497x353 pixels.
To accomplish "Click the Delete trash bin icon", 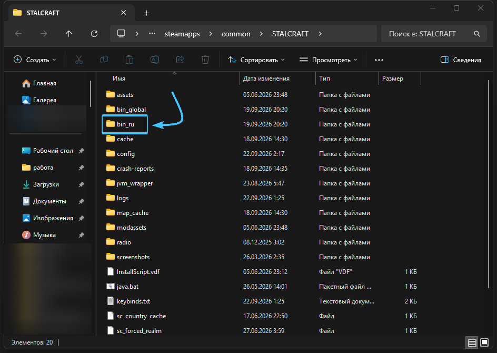I will point(205,60).
